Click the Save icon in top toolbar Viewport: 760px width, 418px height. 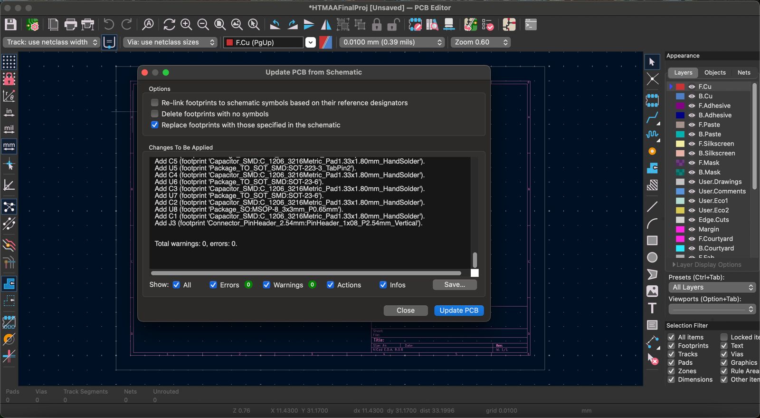(10, 25)
